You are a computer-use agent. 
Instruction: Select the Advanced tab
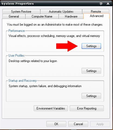[97, 16]
